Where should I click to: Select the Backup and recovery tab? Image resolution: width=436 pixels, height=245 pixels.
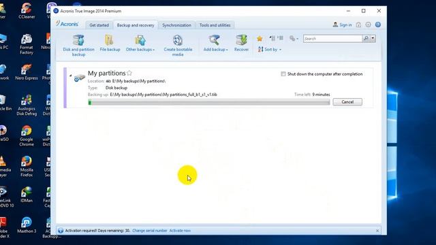pos(136,25)
